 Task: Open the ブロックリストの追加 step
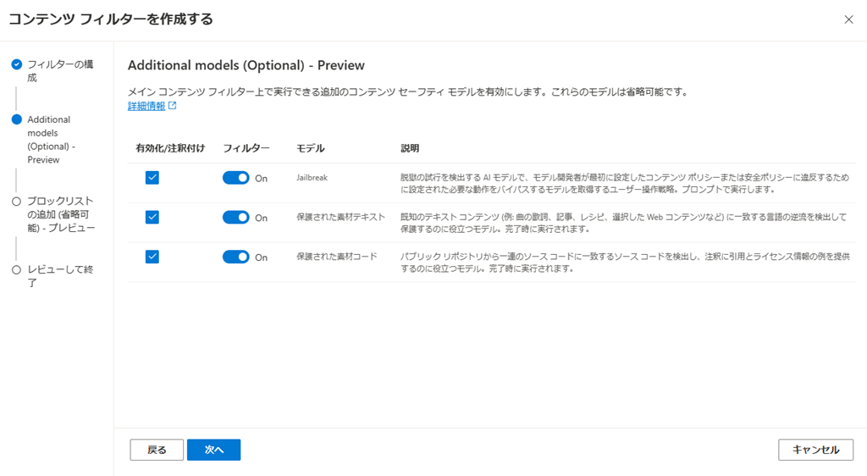point(60,214)
